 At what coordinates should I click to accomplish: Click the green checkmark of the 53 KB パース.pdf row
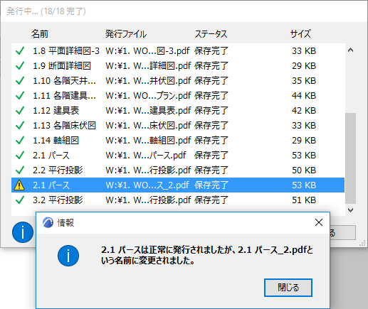pyautogui.click(x=20, y=155)
